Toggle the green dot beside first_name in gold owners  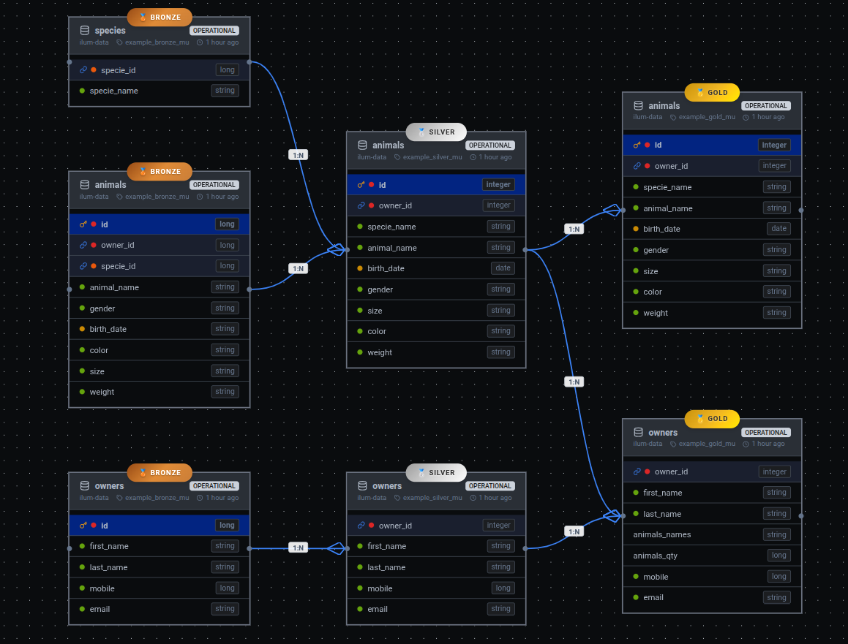[x=635, y=493]
